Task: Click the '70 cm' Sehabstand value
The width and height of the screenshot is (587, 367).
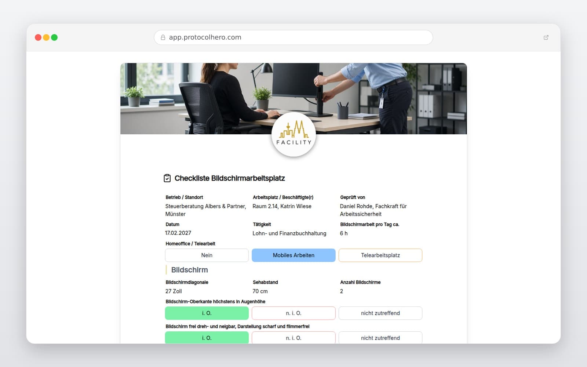Action: click(260, 291)
